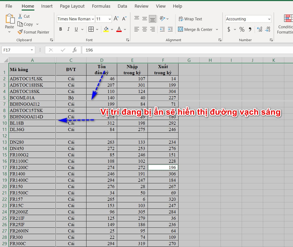
Task: Click in the formula bar showing 196
Action: pos(187,50)
